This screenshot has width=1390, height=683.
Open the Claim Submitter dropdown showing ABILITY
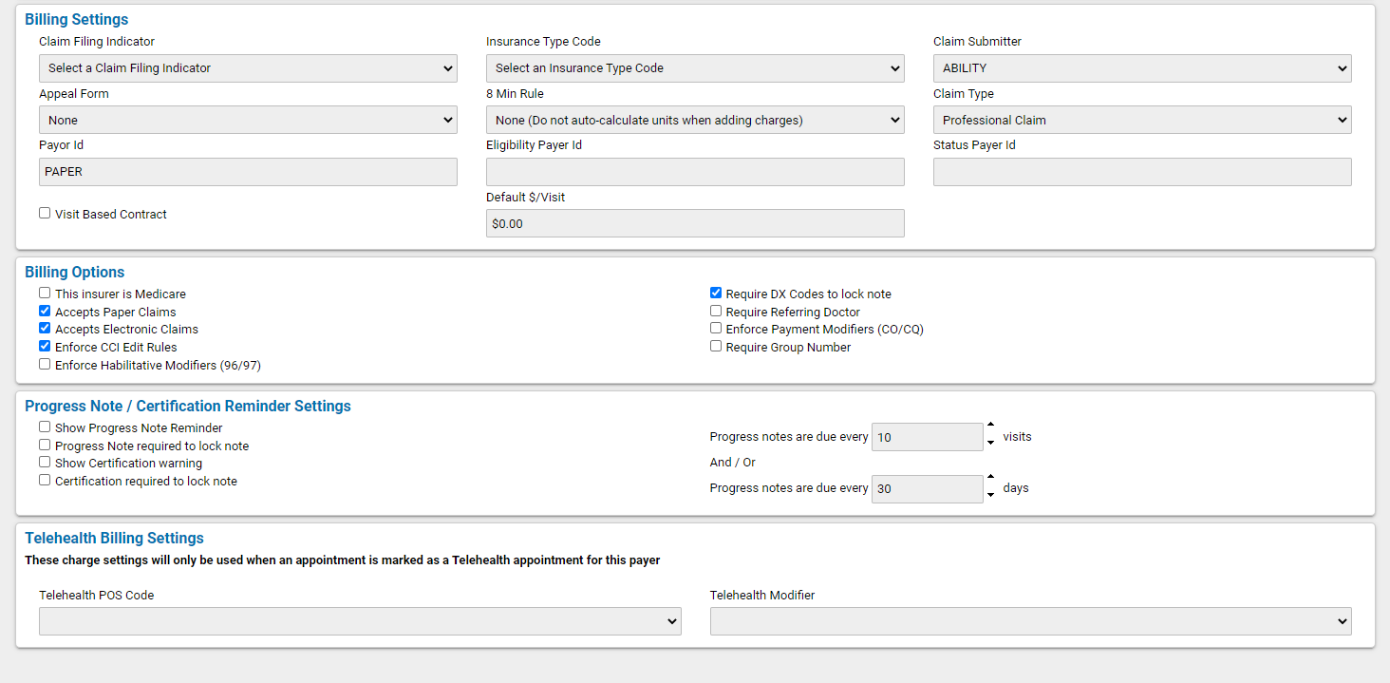pyautogui.click(x=1141, y=67)
